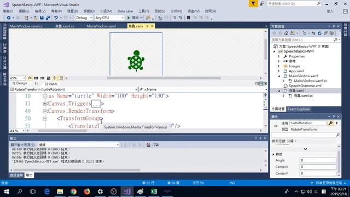The height and width of the screenshot is (197, 350).
Task: Toggle snapping to gridlines in designer
Action: coord(42,78)
